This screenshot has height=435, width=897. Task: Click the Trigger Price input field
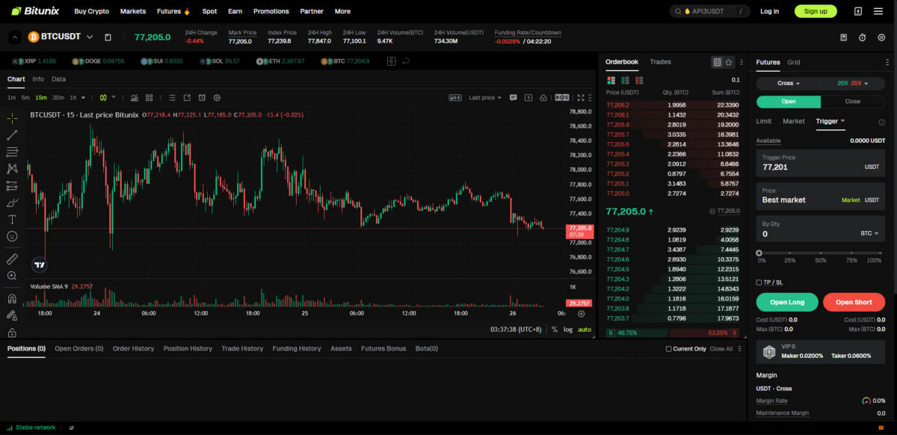(x=821, y=163)
